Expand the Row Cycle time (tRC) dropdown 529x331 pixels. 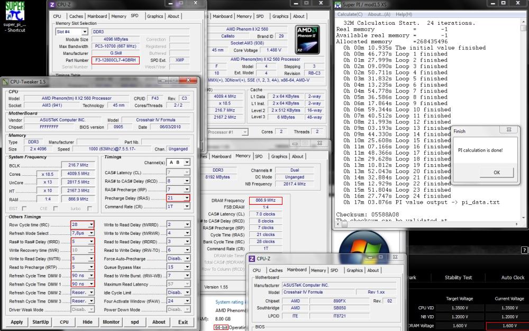click(91, 224)
